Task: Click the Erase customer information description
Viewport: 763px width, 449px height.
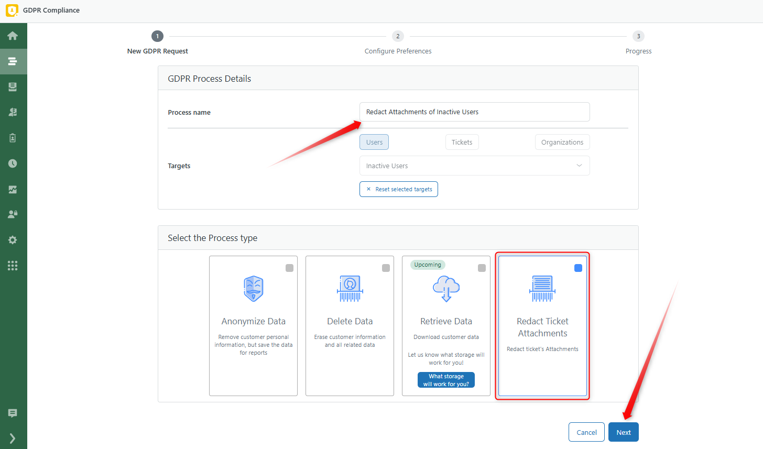Action: (350, 341)
